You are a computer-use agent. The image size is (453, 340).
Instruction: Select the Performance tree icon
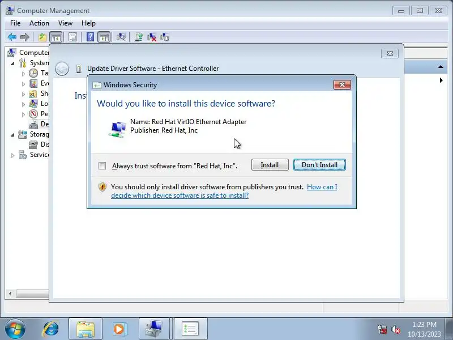point(33,114)
